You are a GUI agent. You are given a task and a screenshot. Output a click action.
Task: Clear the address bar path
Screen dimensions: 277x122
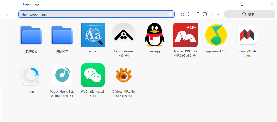pyautogui.click(x=171, y=14)
